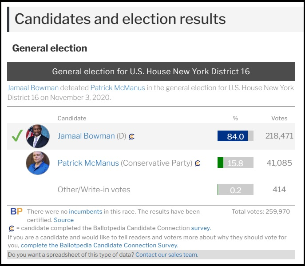Open Jamaal Bowman link in results table
305x266 pixels.
coord(86,136)
